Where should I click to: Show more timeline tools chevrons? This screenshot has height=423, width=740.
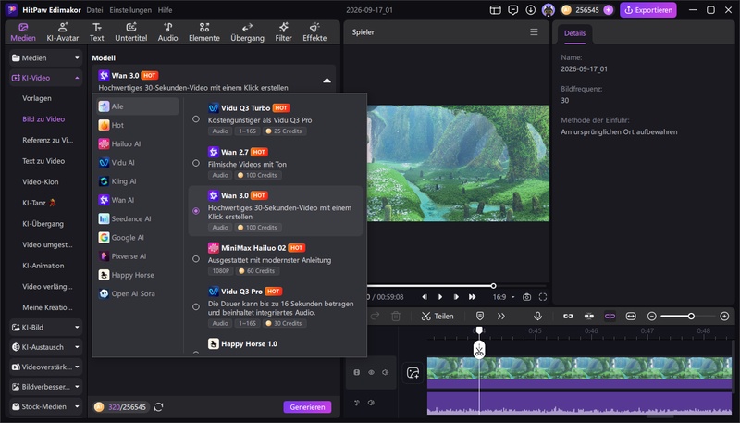coord(501,316)
